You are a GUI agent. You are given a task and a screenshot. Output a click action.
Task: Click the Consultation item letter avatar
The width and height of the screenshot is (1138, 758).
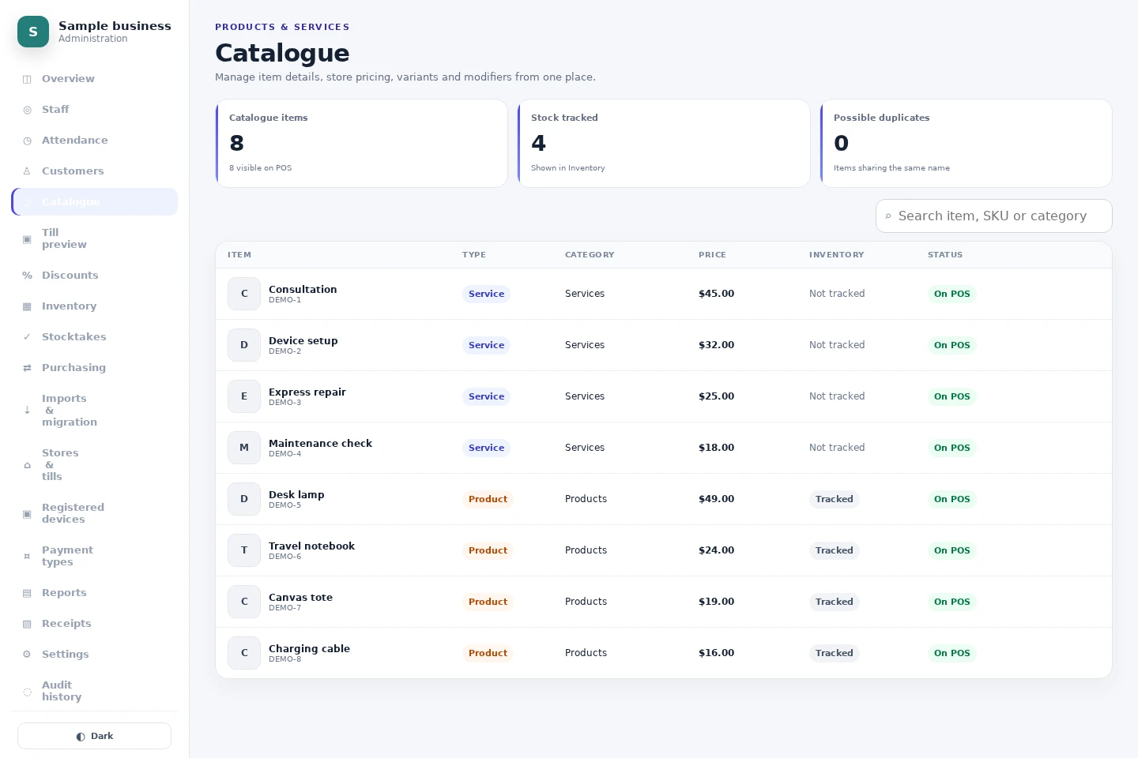[244, 294]
